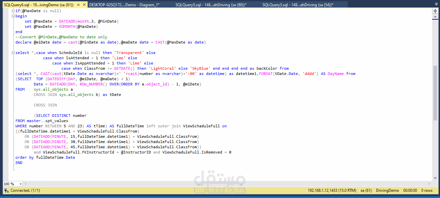Click the 'sa (61)' login status

366,190
